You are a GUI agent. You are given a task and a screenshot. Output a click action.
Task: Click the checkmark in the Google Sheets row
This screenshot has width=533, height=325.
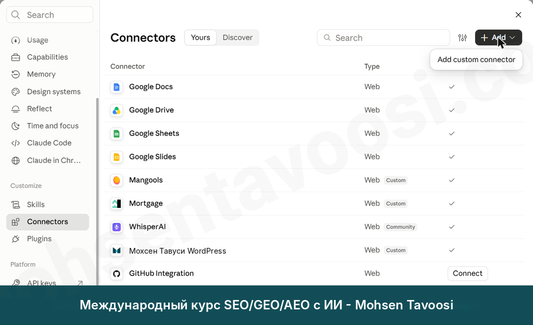[452, 134]
